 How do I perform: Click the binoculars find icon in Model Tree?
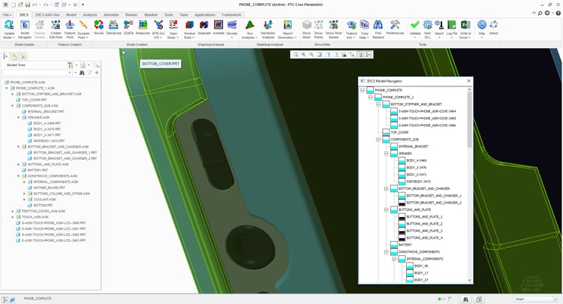[82, 73]
